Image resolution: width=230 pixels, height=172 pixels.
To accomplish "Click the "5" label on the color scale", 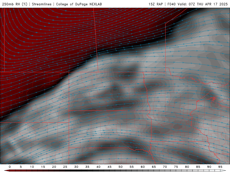I will pos(21,167).
